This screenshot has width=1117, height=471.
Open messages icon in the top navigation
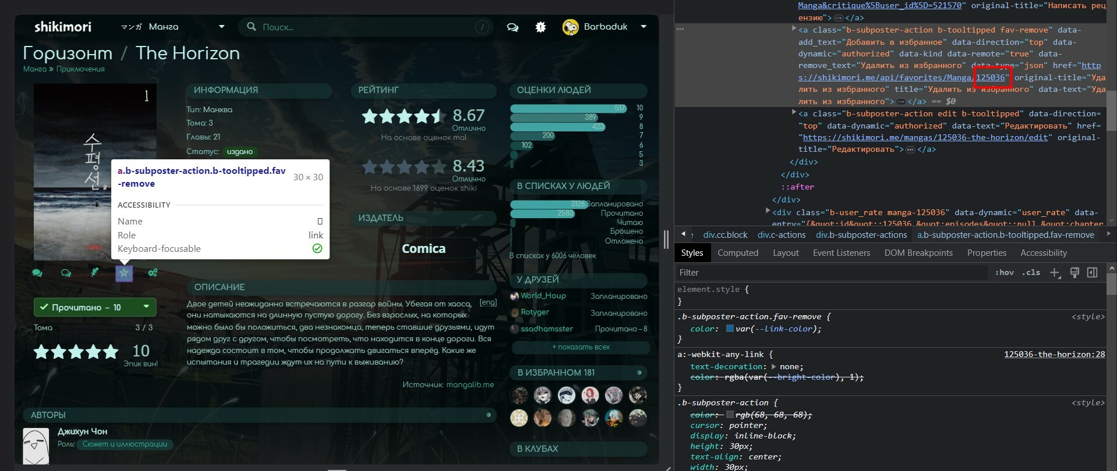(512, 27)
